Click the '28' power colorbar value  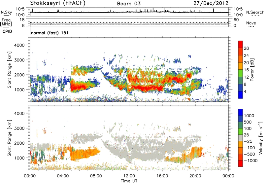246,48
